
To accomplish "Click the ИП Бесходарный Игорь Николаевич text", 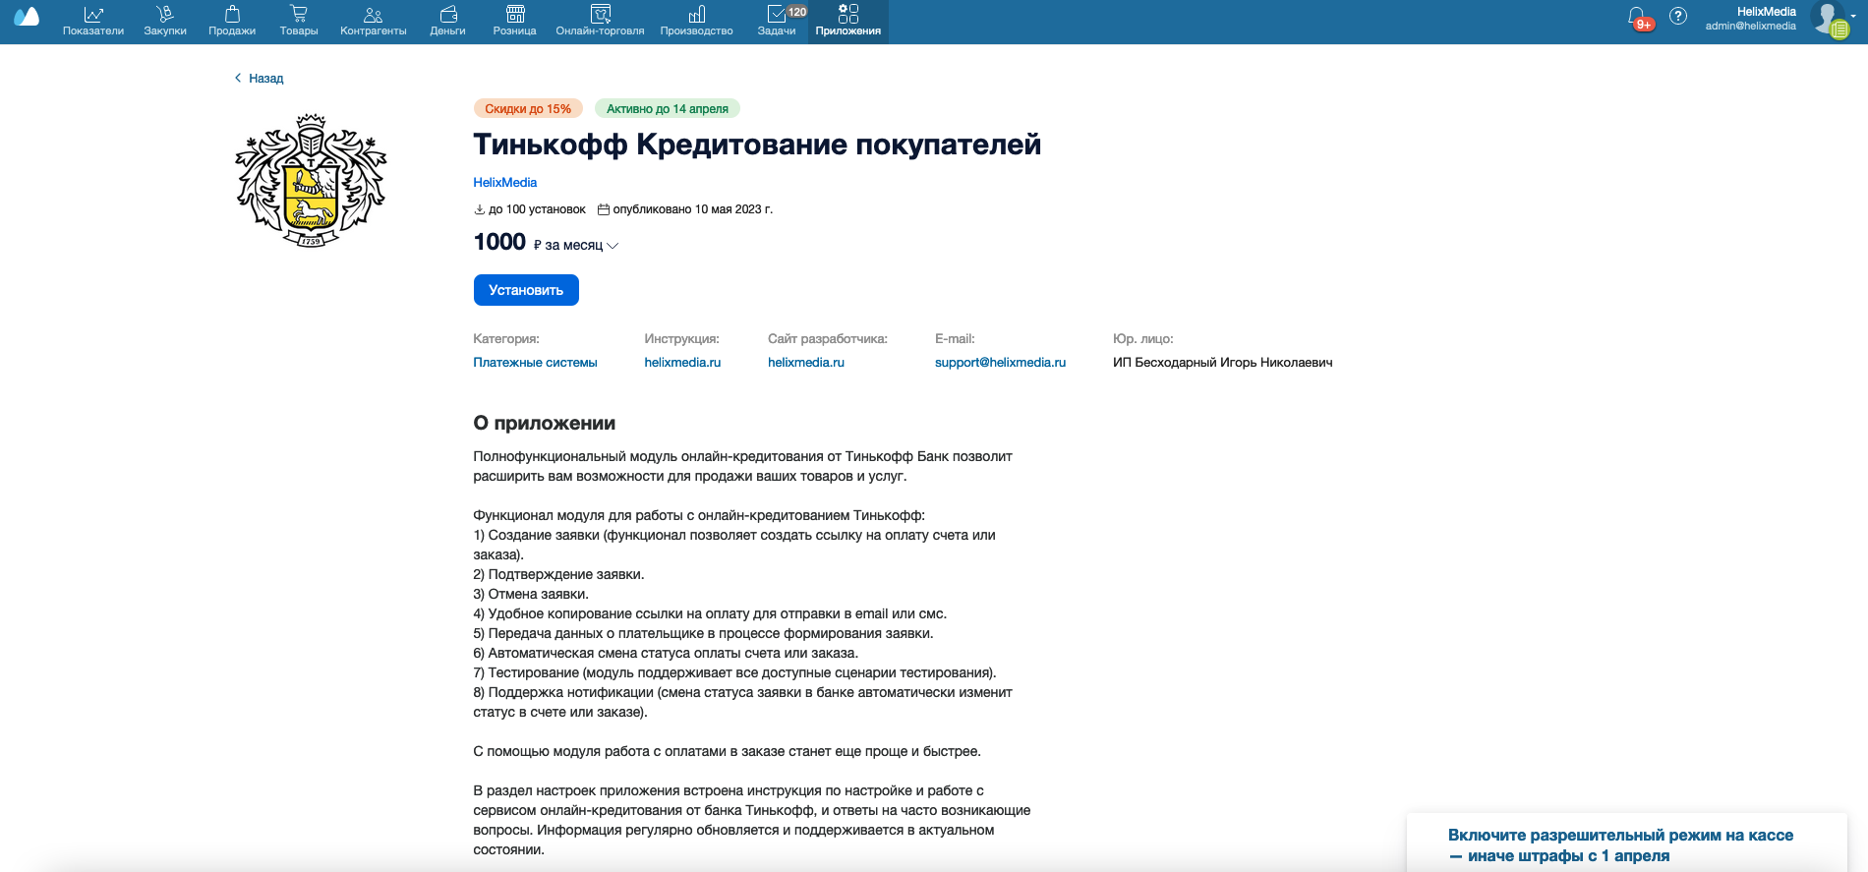I will pyautogui.click(x=1223, y=363).
